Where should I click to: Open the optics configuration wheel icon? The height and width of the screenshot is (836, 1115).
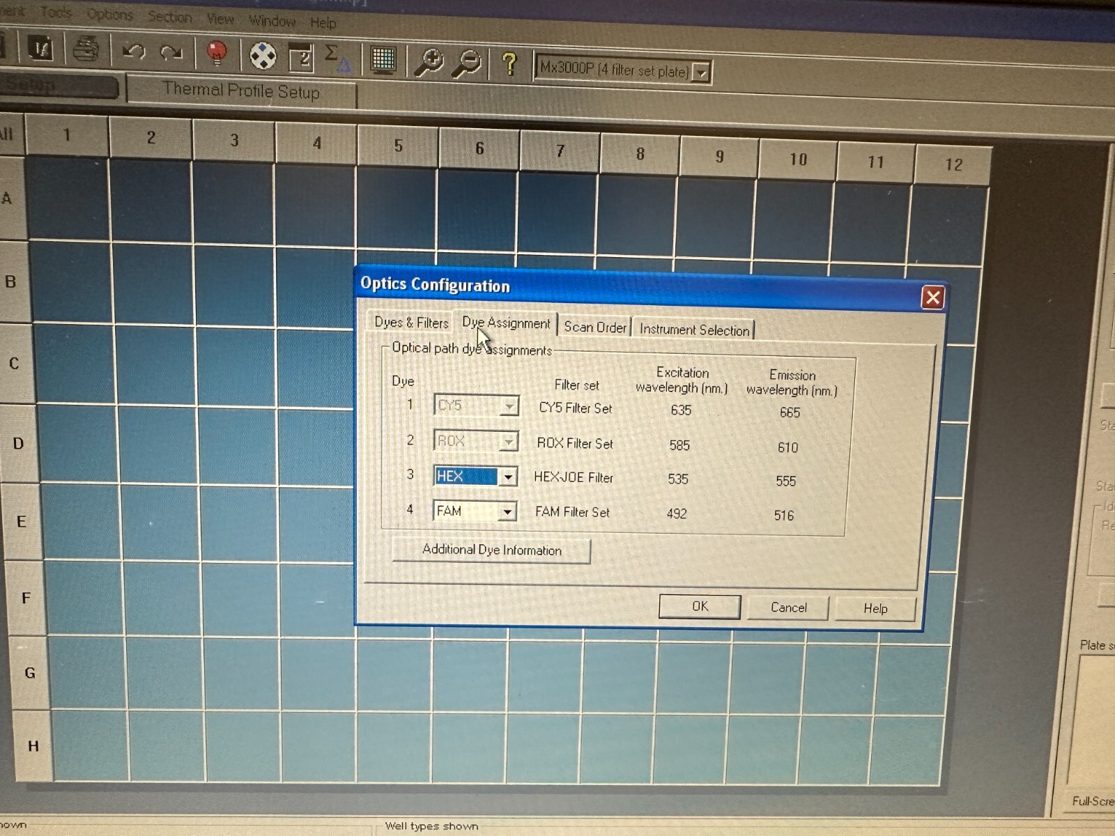(x=263, y=56)
